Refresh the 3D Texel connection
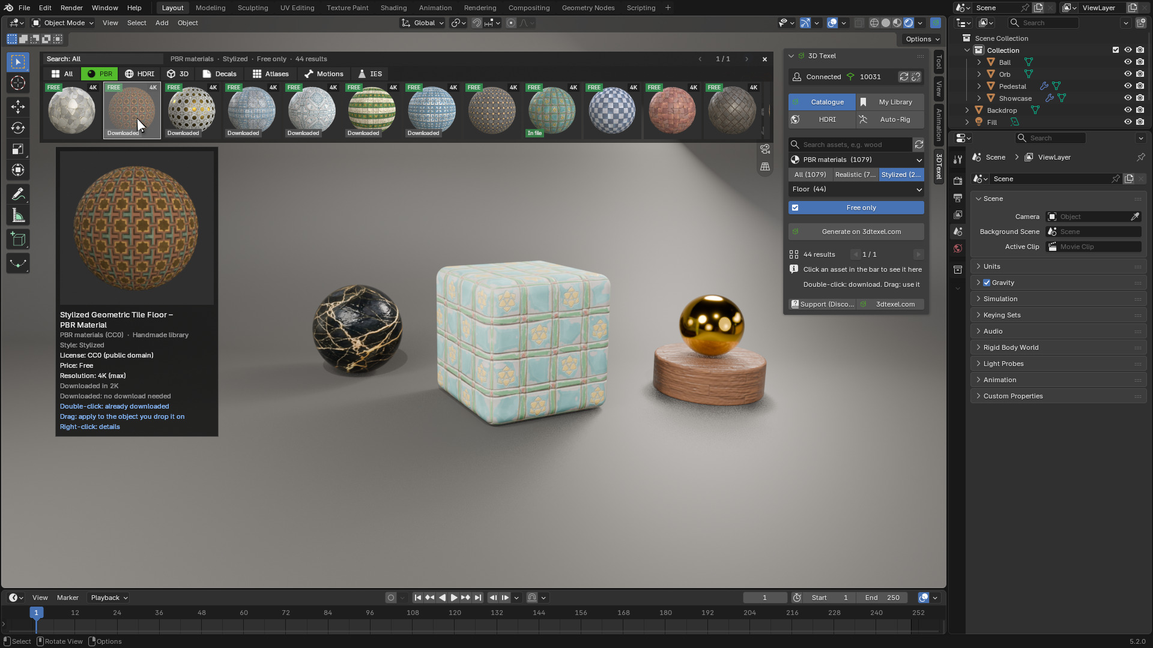 [x=903, y=77]
